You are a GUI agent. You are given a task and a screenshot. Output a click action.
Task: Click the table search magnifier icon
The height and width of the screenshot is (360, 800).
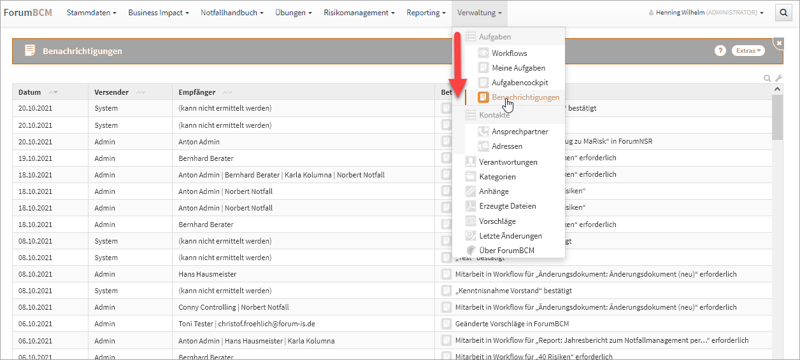click(768, 78)
